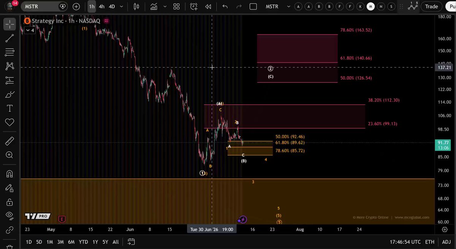
Task: Open the Fibonacci retracement tools
Action: tap(9, 52)
